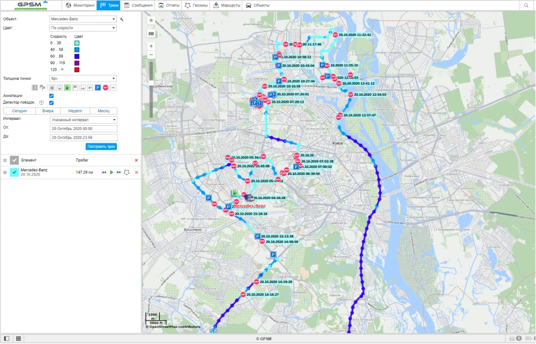Switch to the Геозоны tab
This screenshot has height=344, width=536.
coord(196,5)
